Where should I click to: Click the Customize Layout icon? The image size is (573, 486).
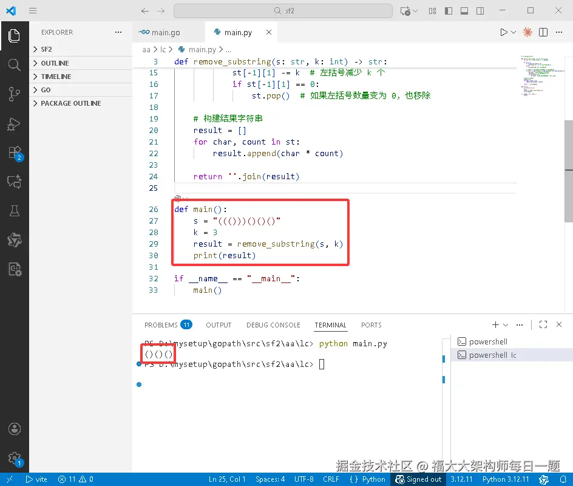click(433, 10)
